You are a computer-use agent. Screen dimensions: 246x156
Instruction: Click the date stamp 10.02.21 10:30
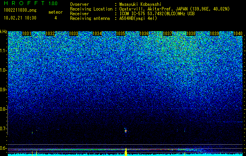point(20,18)
